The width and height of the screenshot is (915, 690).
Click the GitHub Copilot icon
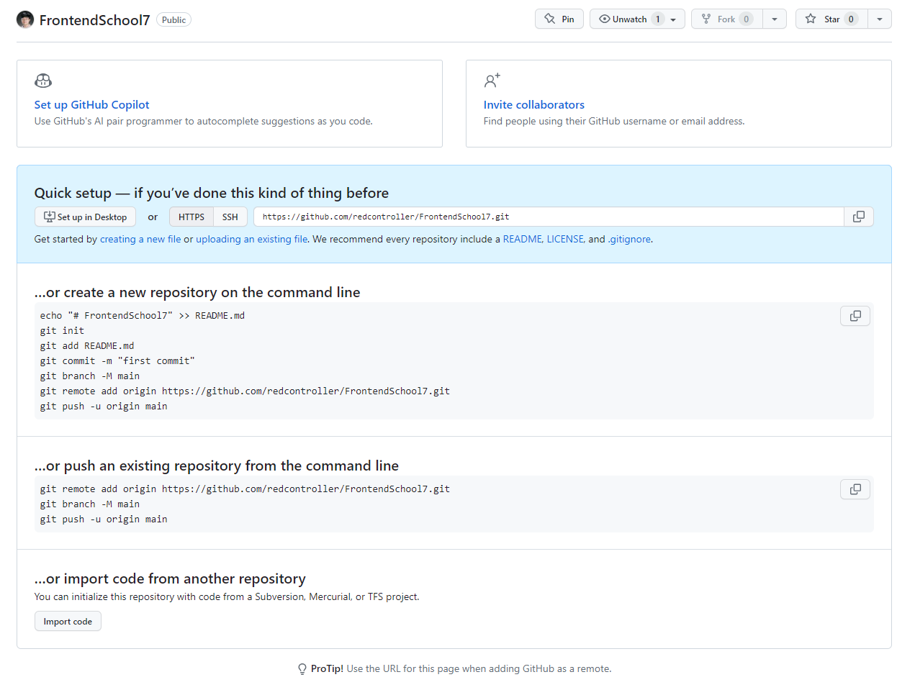click(x=43, y=81)
